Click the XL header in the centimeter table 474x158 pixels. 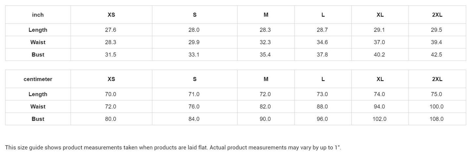point(380,79)
